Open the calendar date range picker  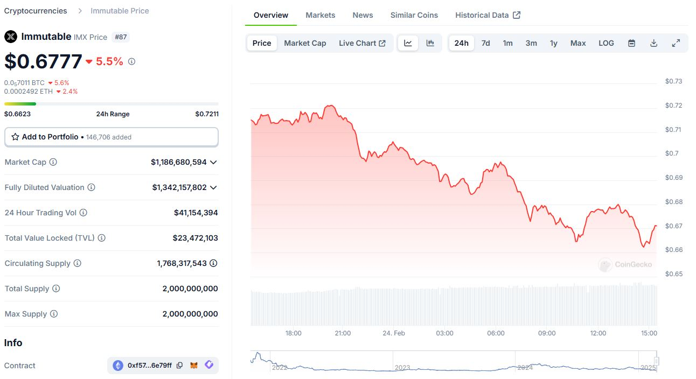(632, 43)
